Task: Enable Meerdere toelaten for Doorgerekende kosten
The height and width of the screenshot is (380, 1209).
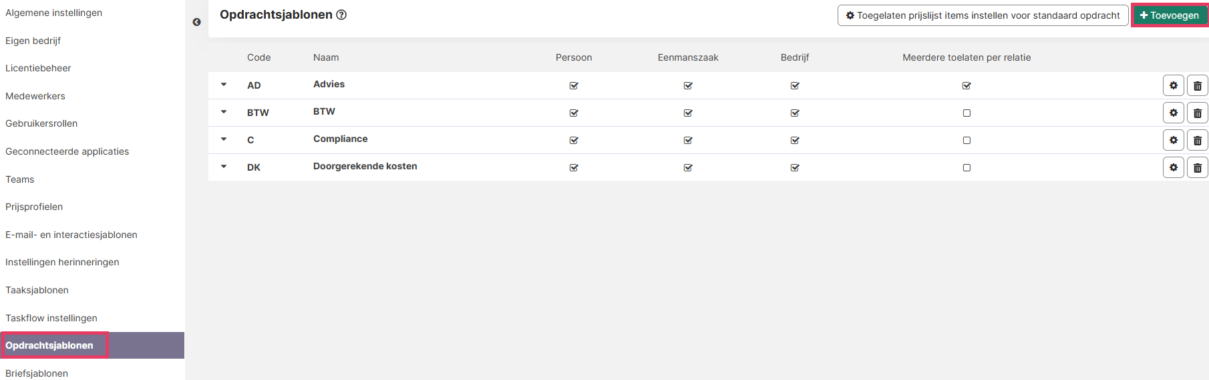Action: click(967, 167)
